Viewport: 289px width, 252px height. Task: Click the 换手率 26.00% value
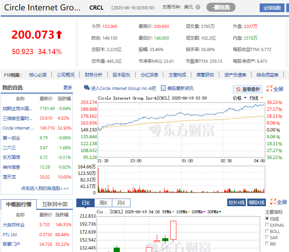[x=208, y=50]
